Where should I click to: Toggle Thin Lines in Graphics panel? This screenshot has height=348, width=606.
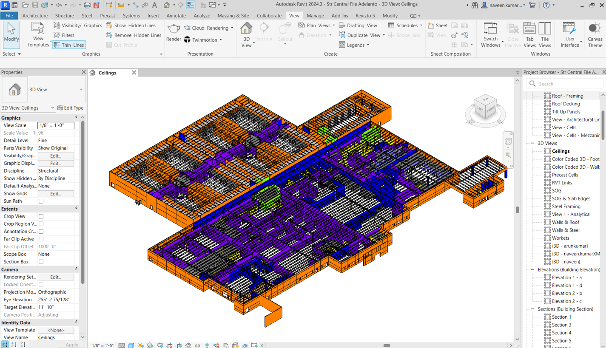[69, 45]
